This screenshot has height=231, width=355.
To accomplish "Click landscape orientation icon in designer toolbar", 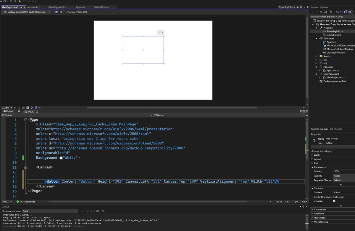I will pos(56,12).
